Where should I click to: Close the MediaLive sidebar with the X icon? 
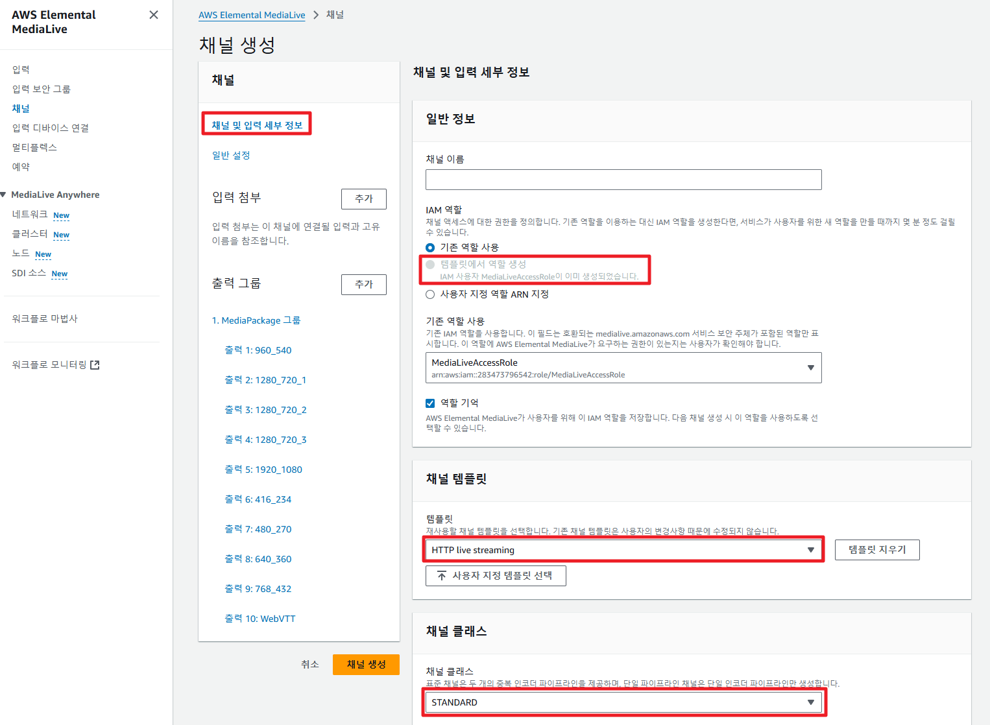(154, 15)
